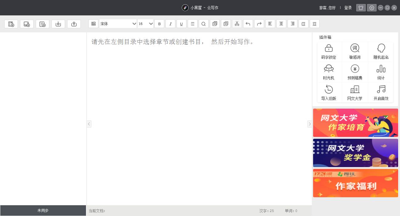400x216 pixels.
Task: Click 登录 to sign in
Action: (x=348, y=8)
